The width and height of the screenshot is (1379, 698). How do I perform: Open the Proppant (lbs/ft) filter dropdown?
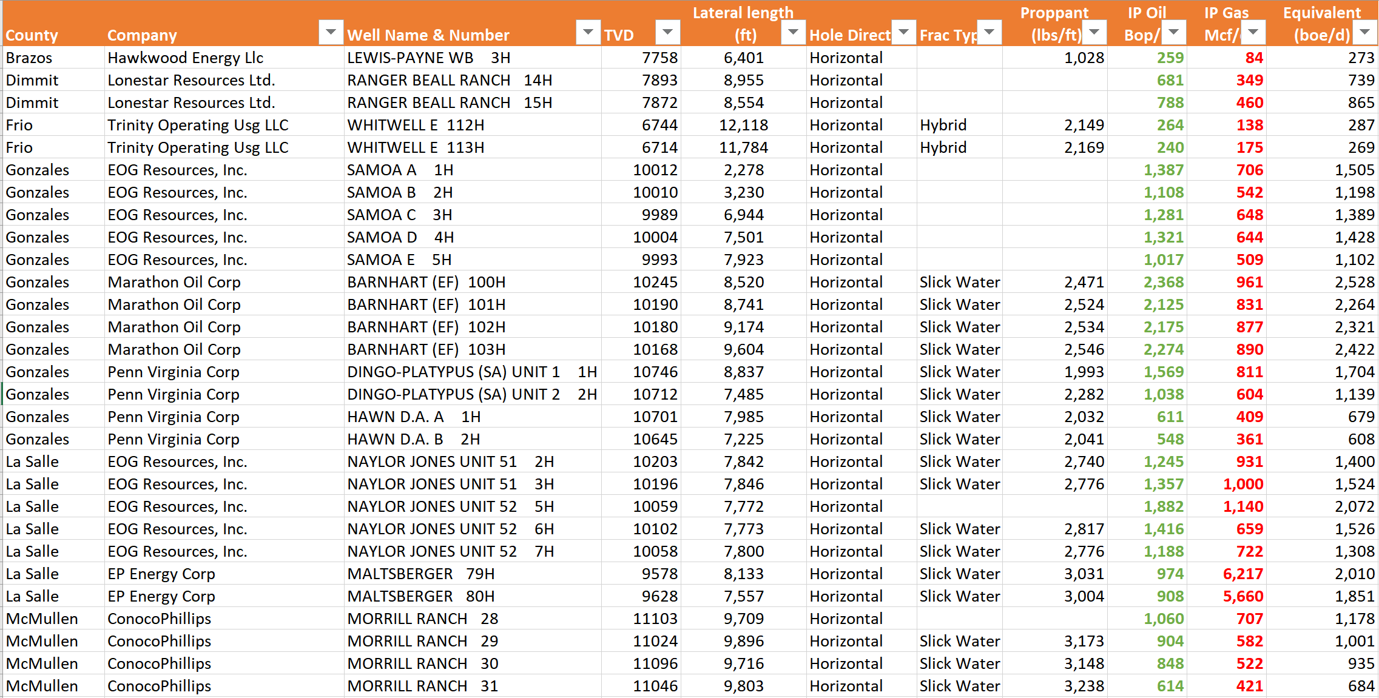point(1094,32)
